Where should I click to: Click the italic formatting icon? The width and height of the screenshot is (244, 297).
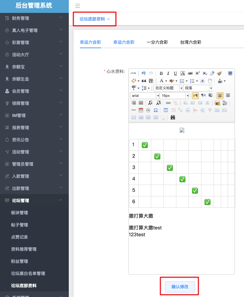168,73
